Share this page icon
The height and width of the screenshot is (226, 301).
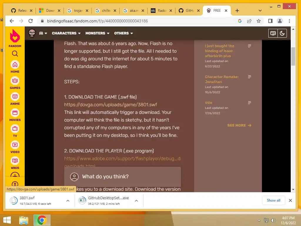pos(249,21)
